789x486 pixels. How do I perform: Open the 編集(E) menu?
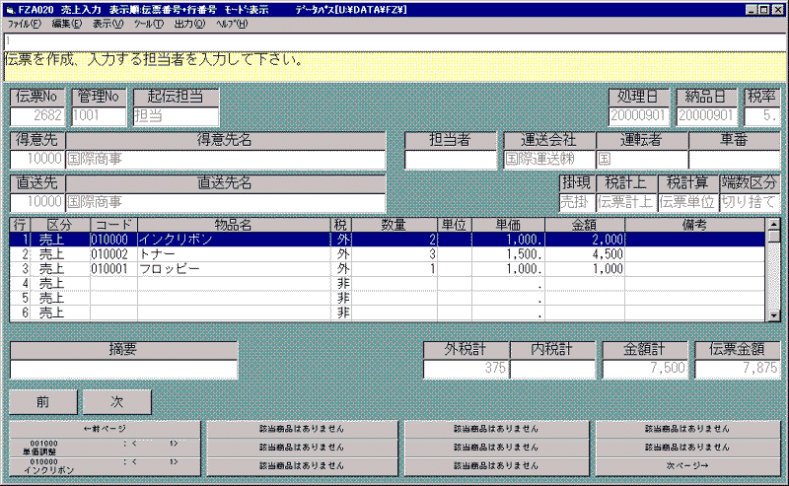pyautogui.click(x=67, y=23)
